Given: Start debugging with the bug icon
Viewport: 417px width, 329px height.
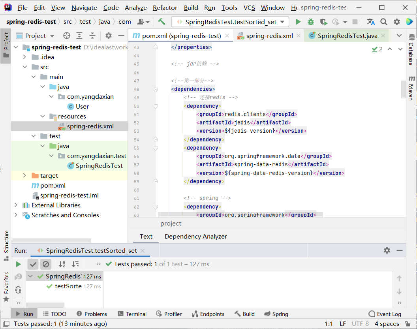Looking at the screenshot, I should [x=311, y=22].
